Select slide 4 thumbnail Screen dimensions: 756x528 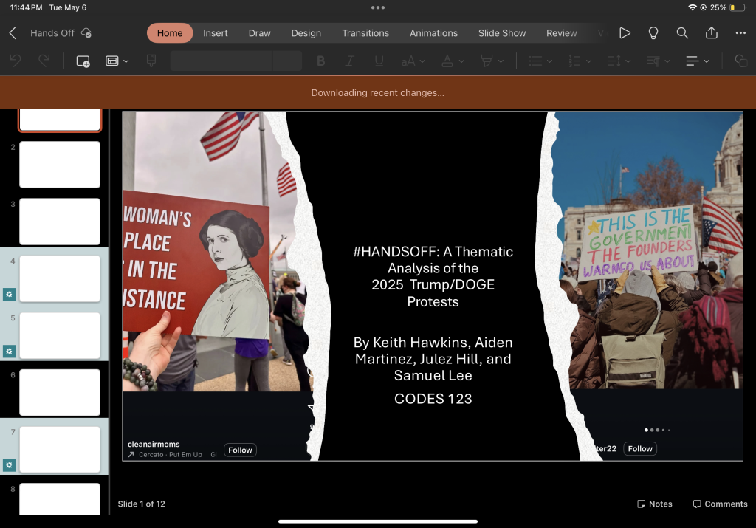[x=60, y=278]
